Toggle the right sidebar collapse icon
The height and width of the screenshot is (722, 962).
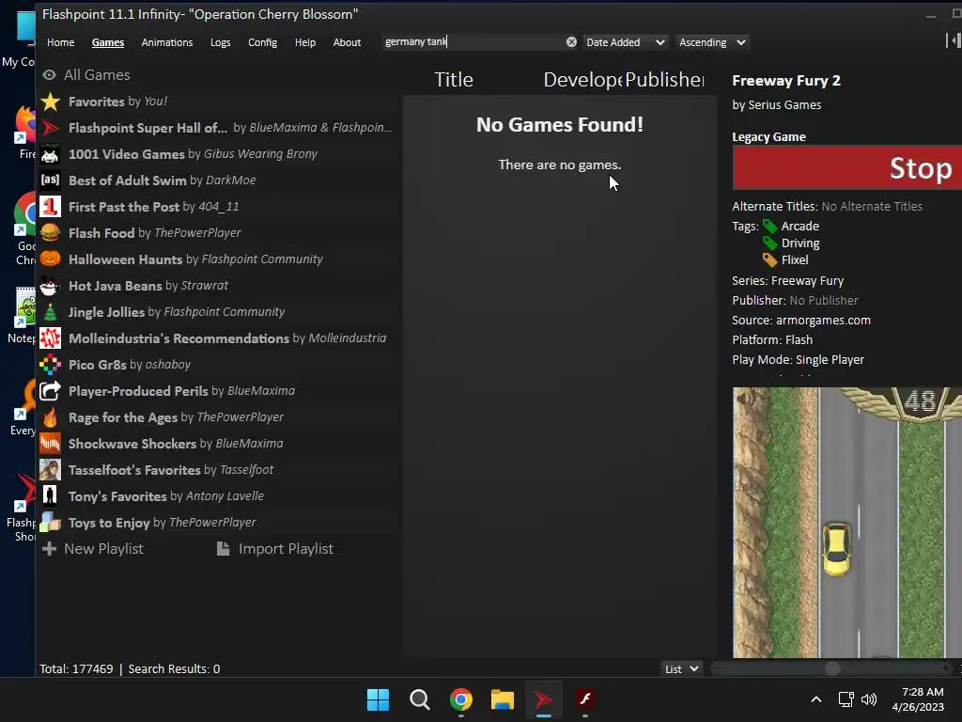click(x=953, y=41)
